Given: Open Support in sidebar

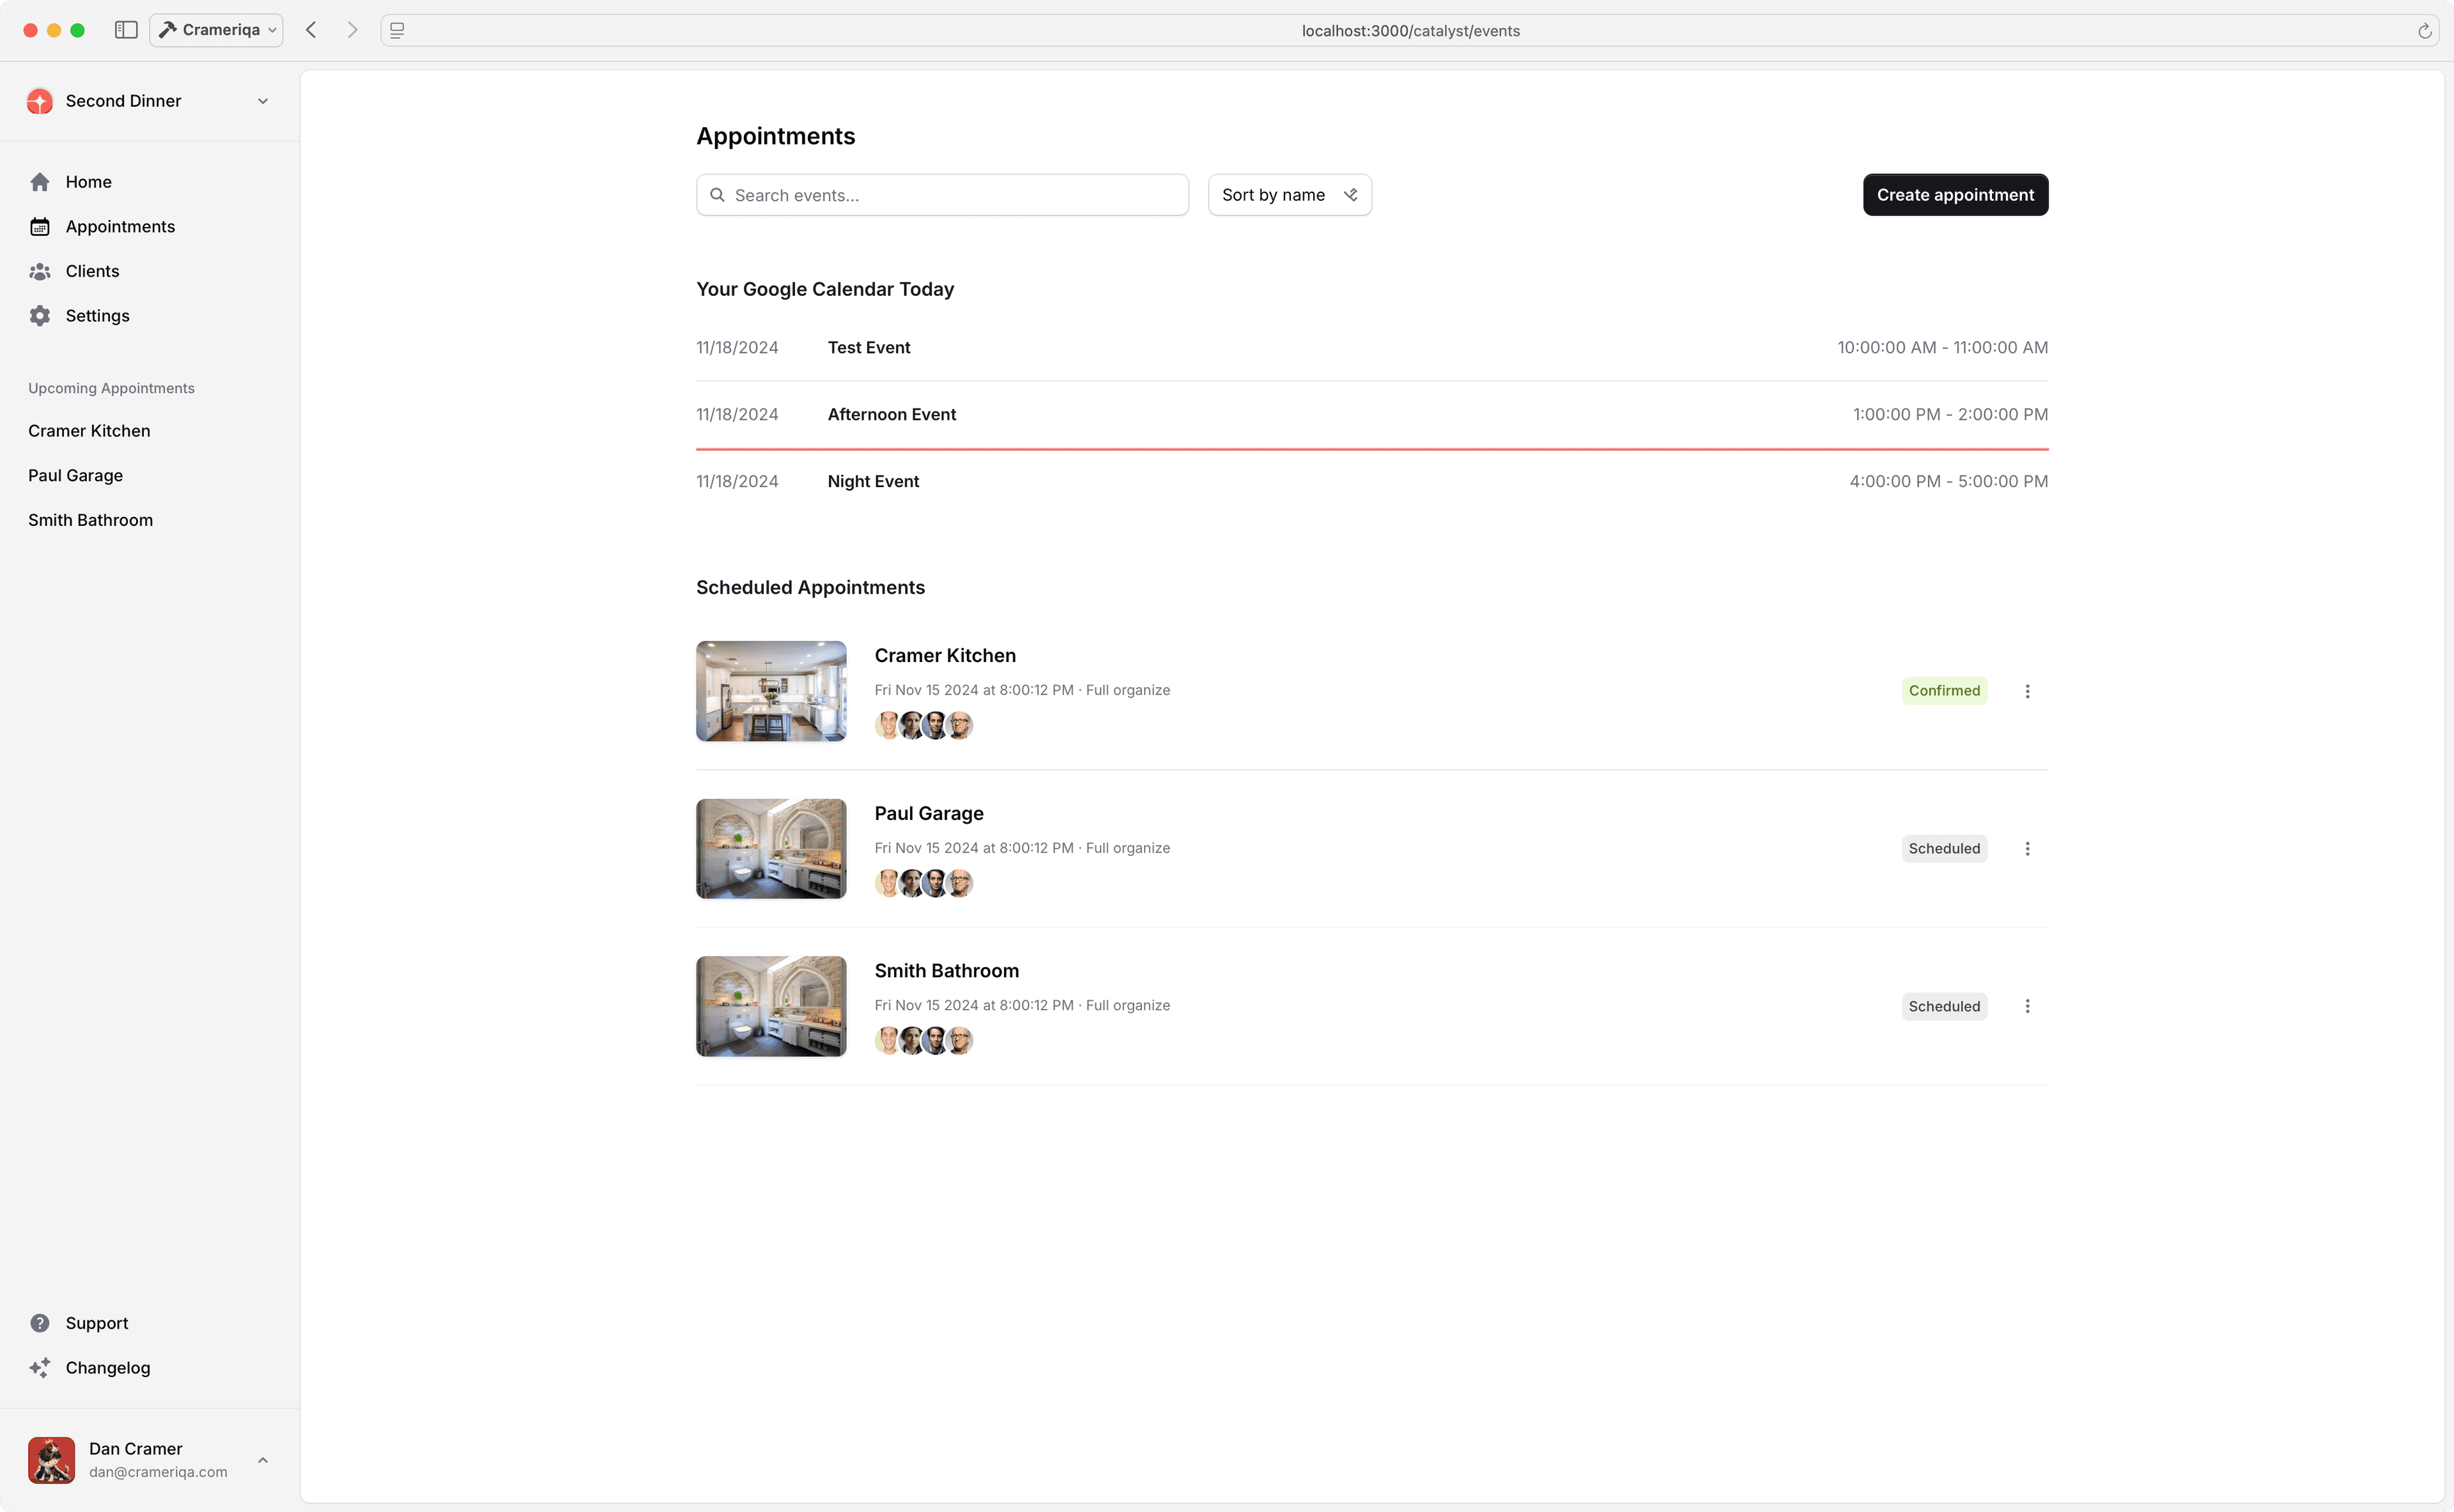Looking at the screenshot, I should click(x=150, y=1323).
